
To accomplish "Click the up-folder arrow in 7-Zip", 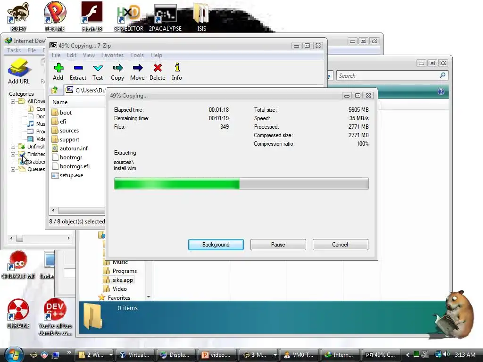I will [x=55, y=90].
